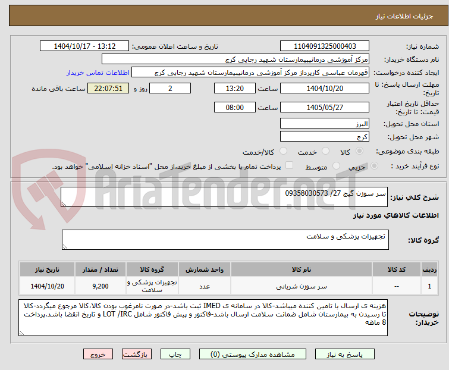Select the جزیی purchase type radio
Image resolution: width=449 pixels, height=370 pixels.
click(x=374, y=166)
